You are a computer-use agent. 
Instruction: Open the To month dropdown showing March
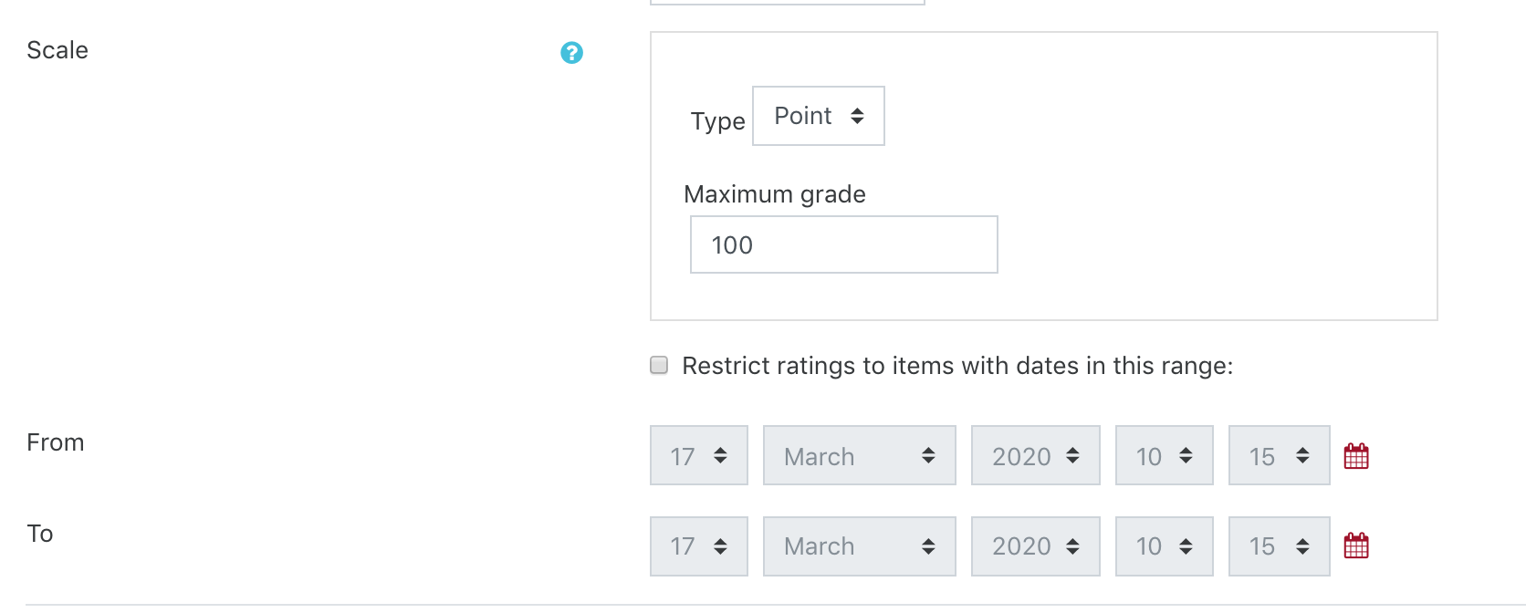coord(859,546)
